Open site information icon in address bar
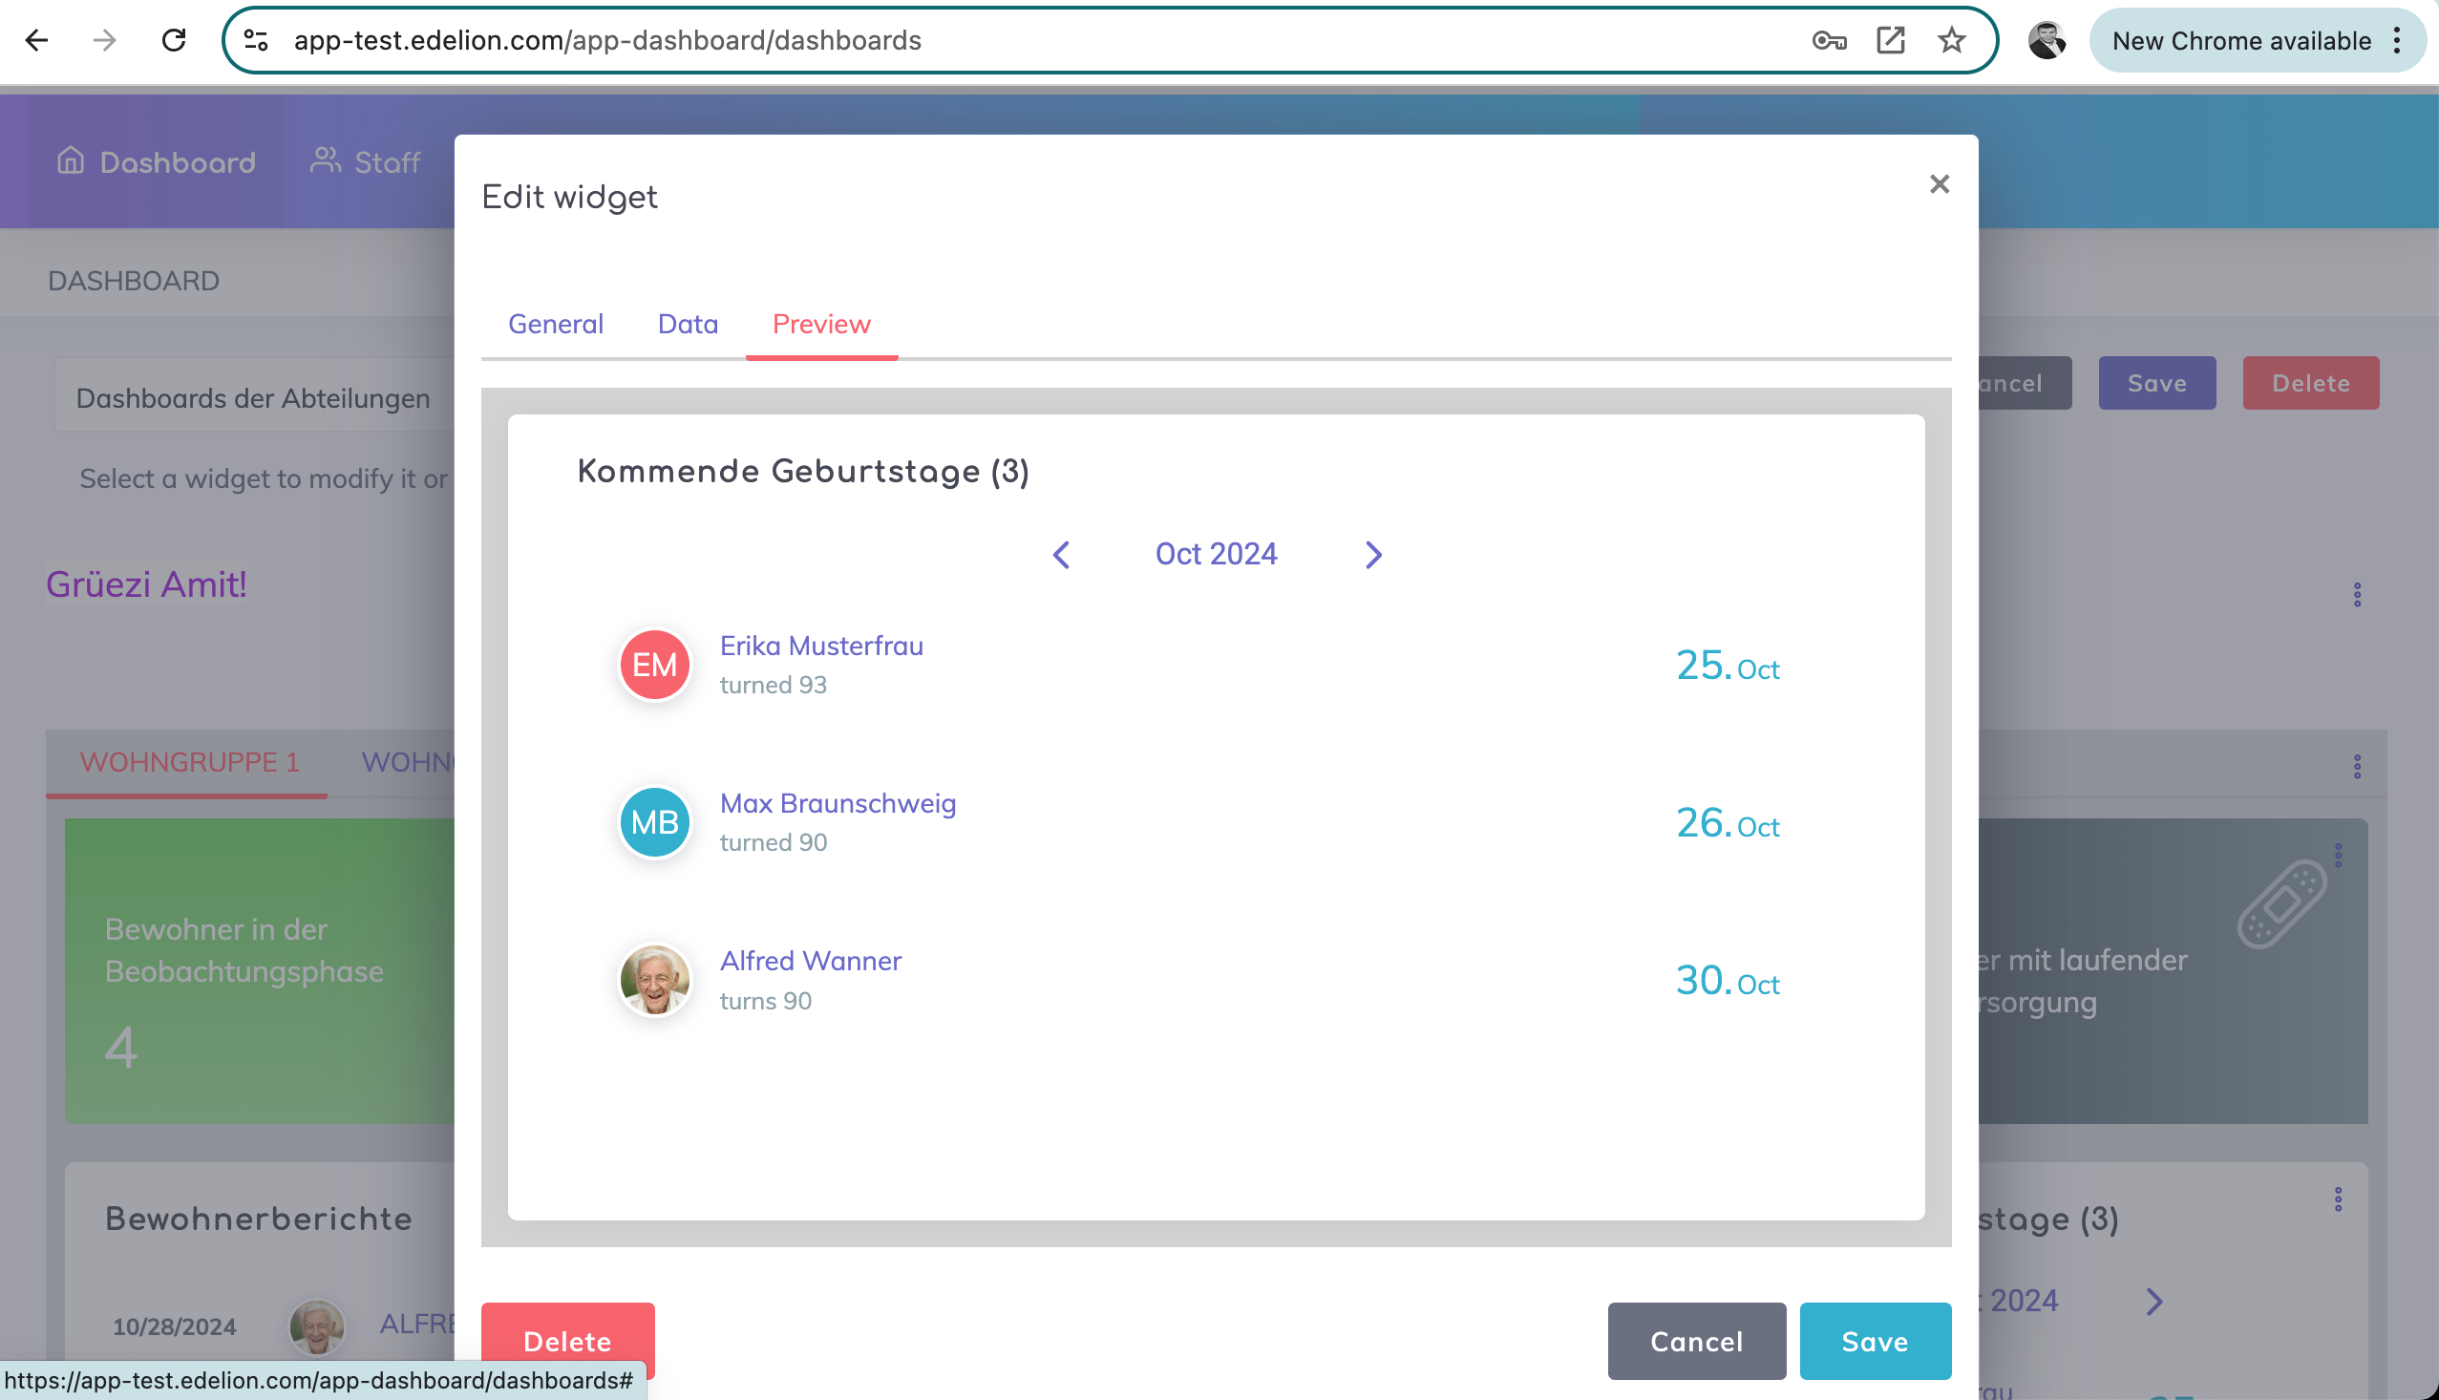2439x1400 pixels. click(256, 40)
